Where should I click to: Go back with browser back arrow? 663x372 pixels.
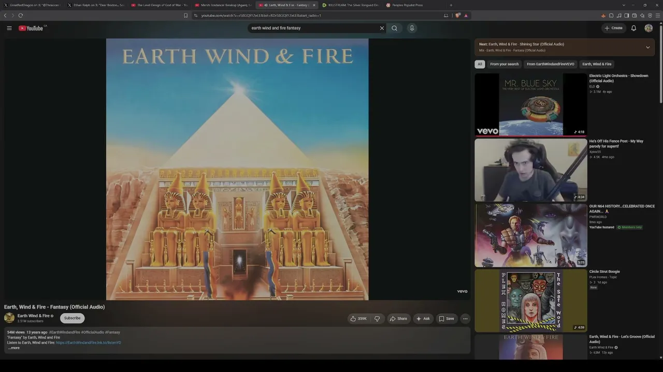point(5,16)
